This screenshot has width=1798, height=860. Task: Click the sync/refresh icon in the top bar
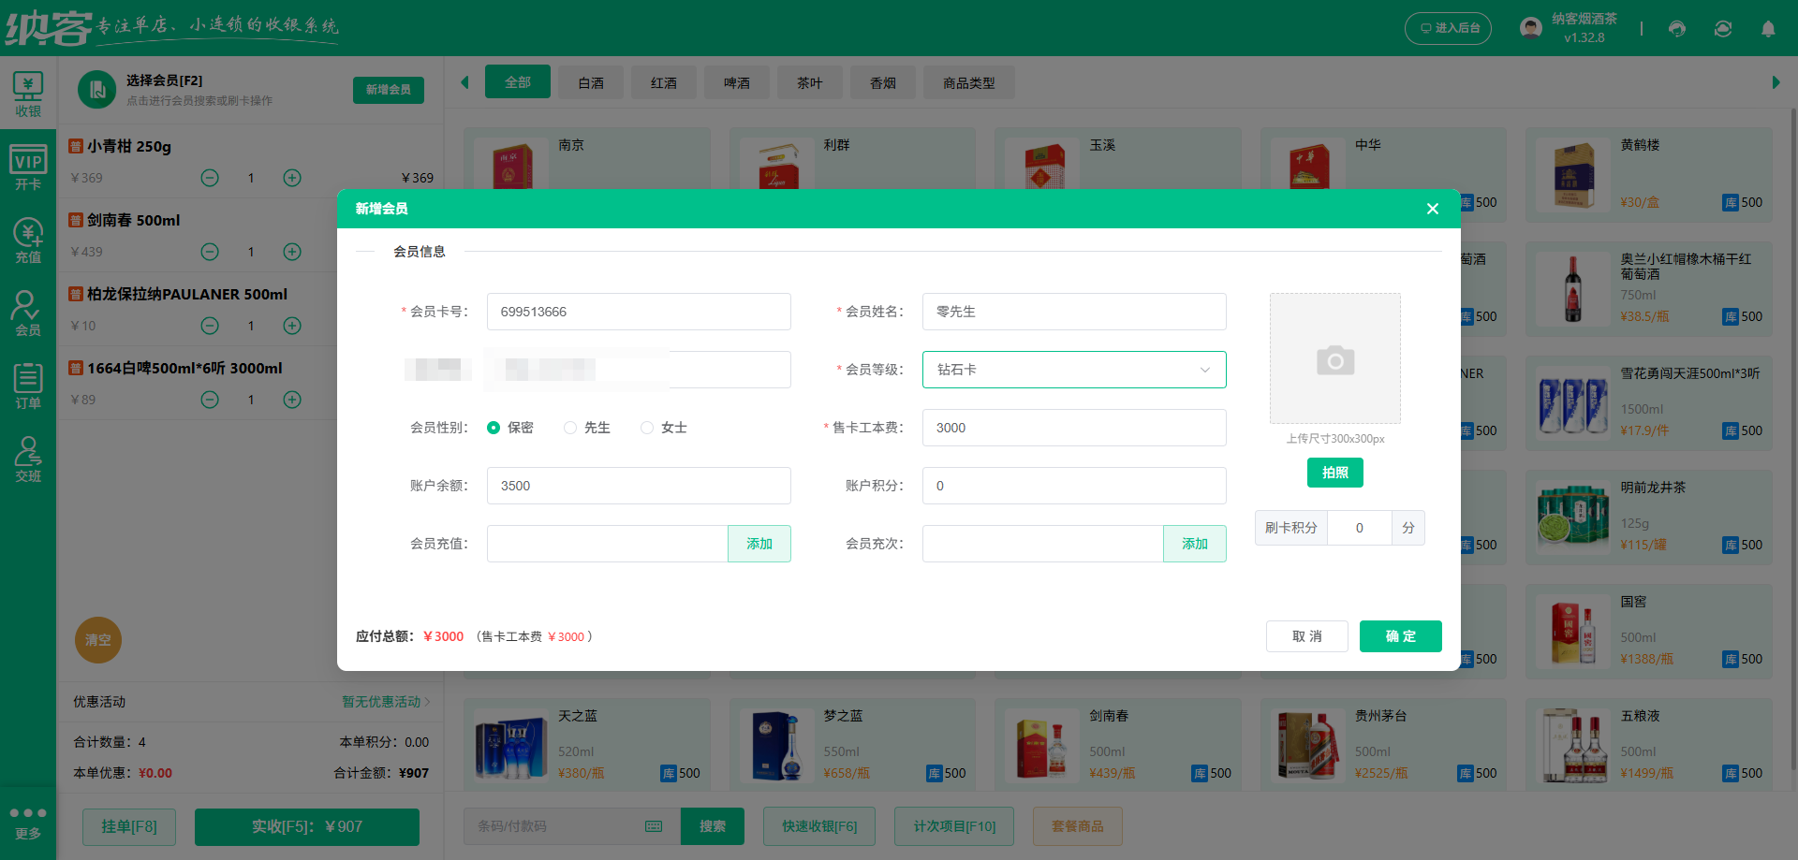tap(1723, 29)
